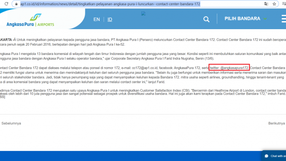Switch site language to EN
286x161 pixels.
(x=97, y=19)
